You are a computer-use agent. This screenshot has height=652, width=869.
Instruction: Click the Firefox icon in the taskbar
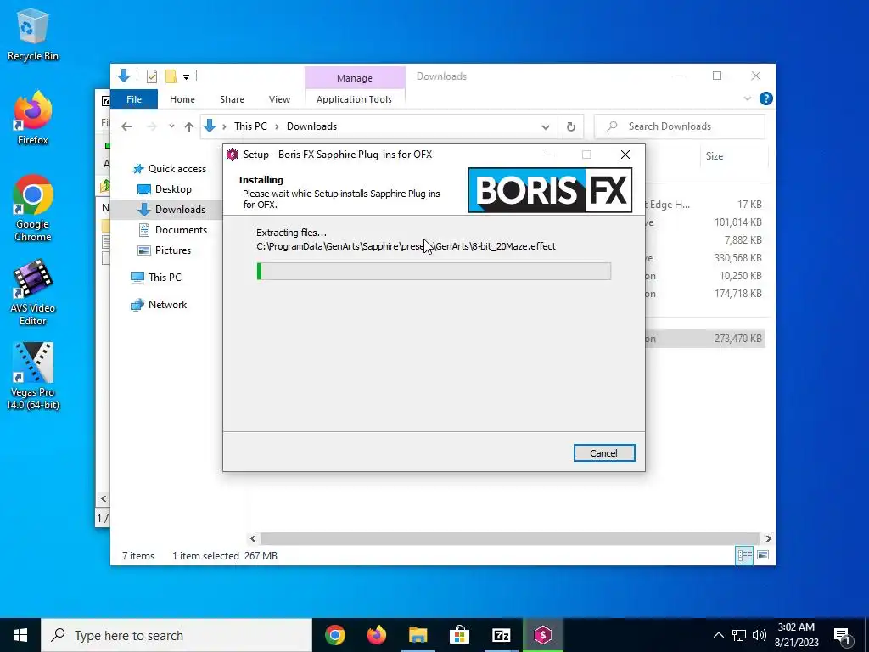point(377,635)
